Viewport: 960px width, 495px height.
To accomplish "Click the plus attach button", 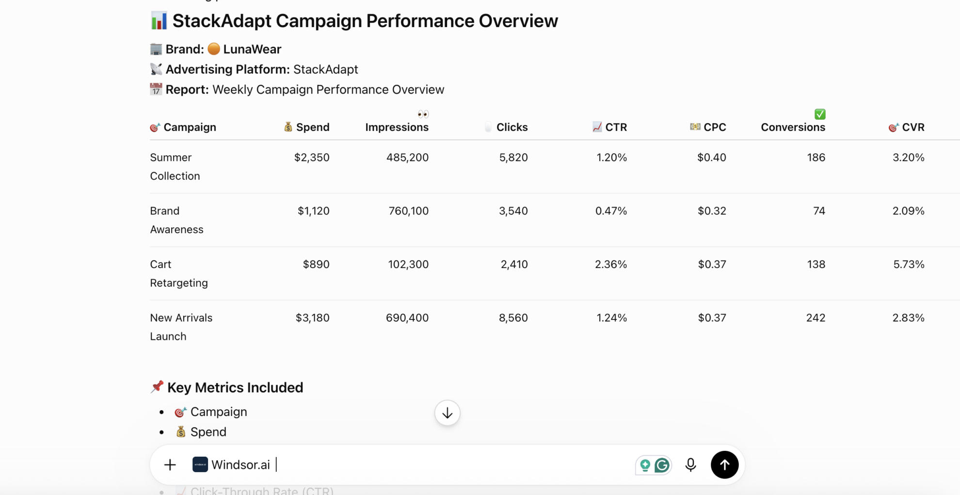I will [170, 465].
